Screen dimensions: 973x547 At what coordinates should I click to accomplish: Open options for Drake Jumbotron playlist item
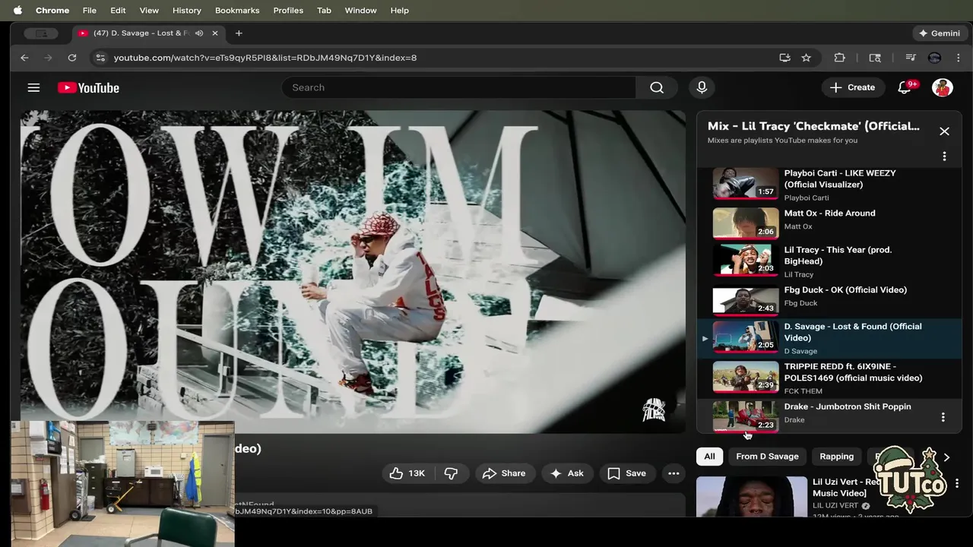point(943,417)
